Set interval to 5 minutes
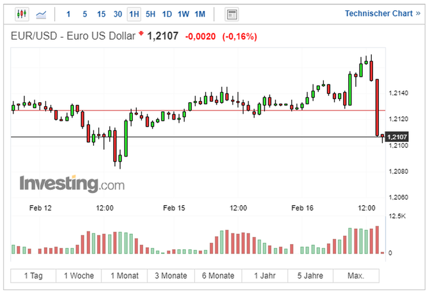428x294 pixels. click(x=85, y=14)
